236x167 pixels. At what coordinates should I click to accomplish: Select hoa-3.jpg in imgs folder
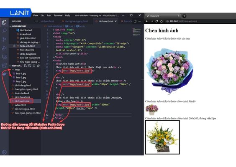pos(21,81)
